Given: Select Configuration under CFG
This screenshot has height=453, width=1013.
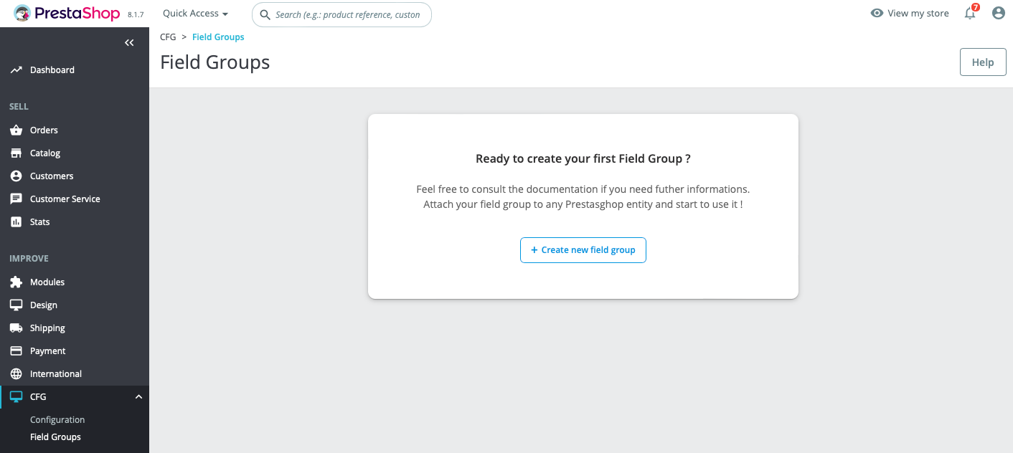Looking at the screenshot, I should pos(57,419).
